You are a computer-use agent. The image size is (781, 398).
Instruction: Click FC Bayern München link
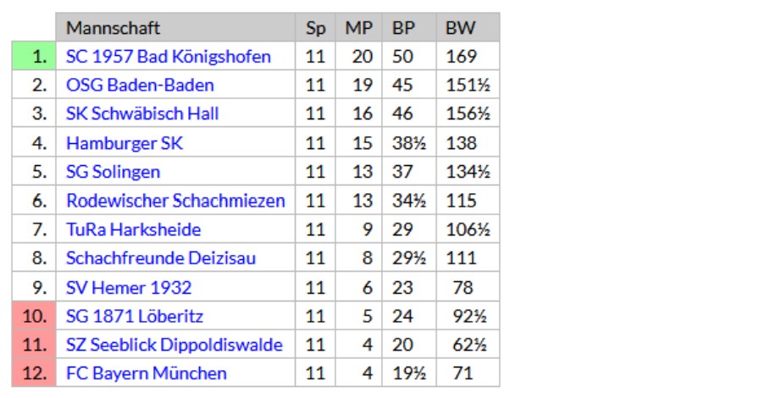click(147, 373)
